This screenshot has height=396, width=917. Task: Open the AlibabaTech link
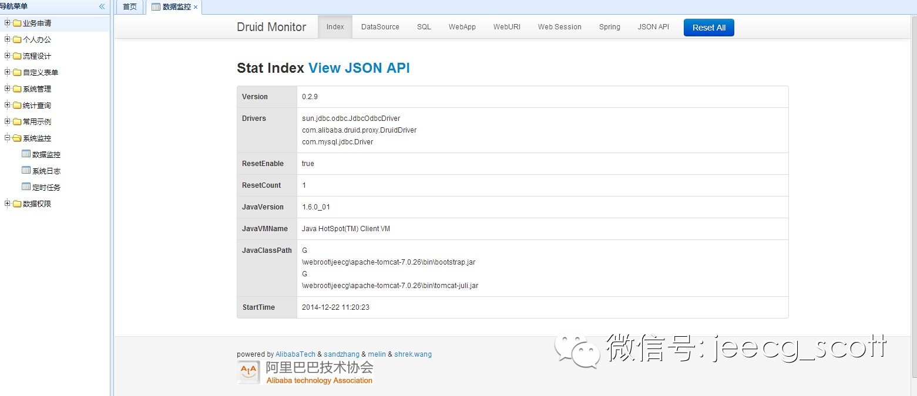pos(295,354)
